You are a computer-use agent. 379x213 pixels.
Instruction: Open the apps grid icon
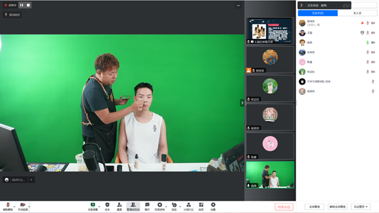[x=201, y=207]
